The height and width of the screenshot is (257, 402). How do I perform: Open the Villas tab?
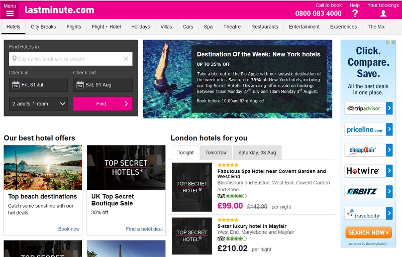pos(166,27)
